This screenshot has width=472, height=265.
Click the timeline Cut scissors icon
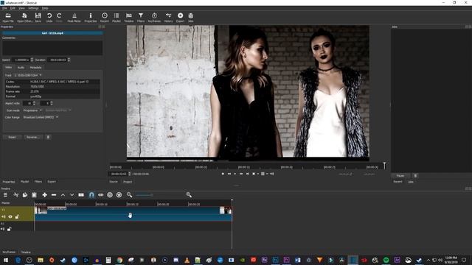(x=16, y=195)
